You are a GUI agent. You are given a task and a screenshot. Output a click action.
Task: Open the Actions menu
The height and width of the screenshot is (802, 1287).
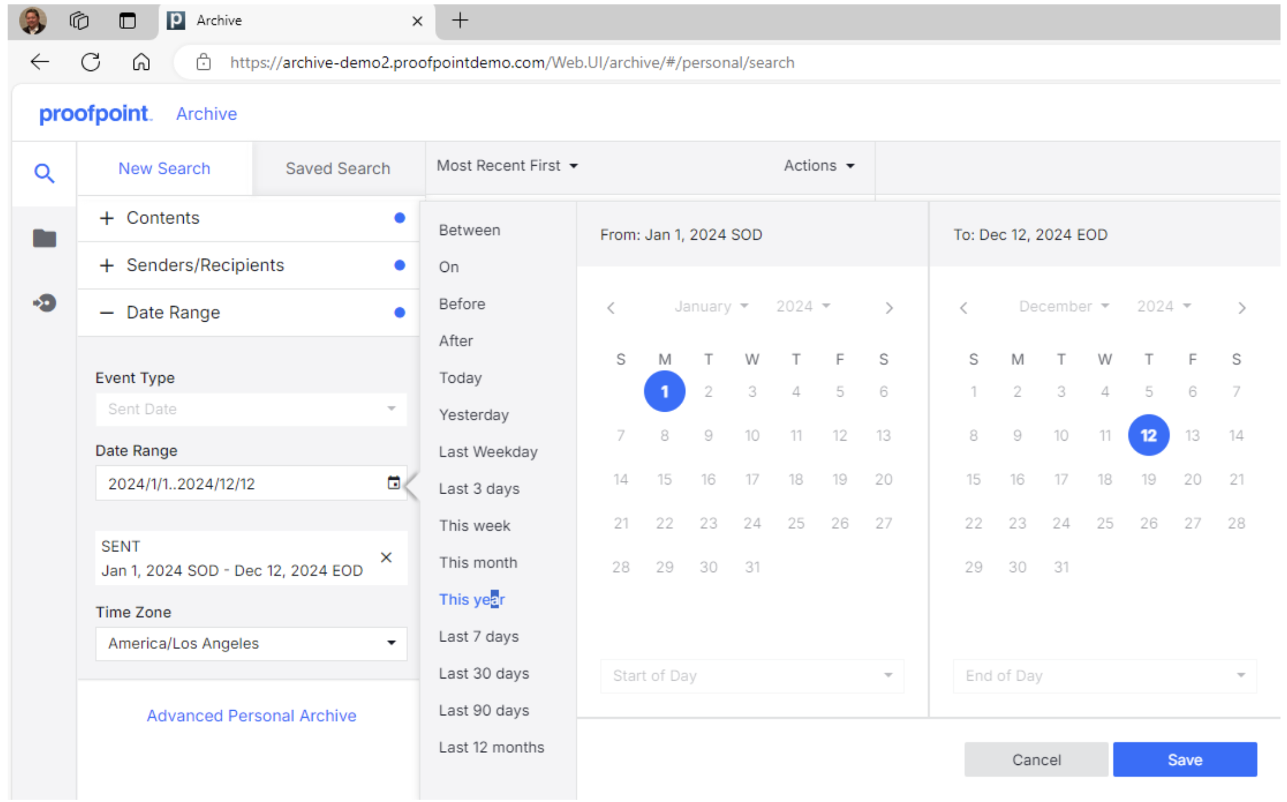coord(817,166)
